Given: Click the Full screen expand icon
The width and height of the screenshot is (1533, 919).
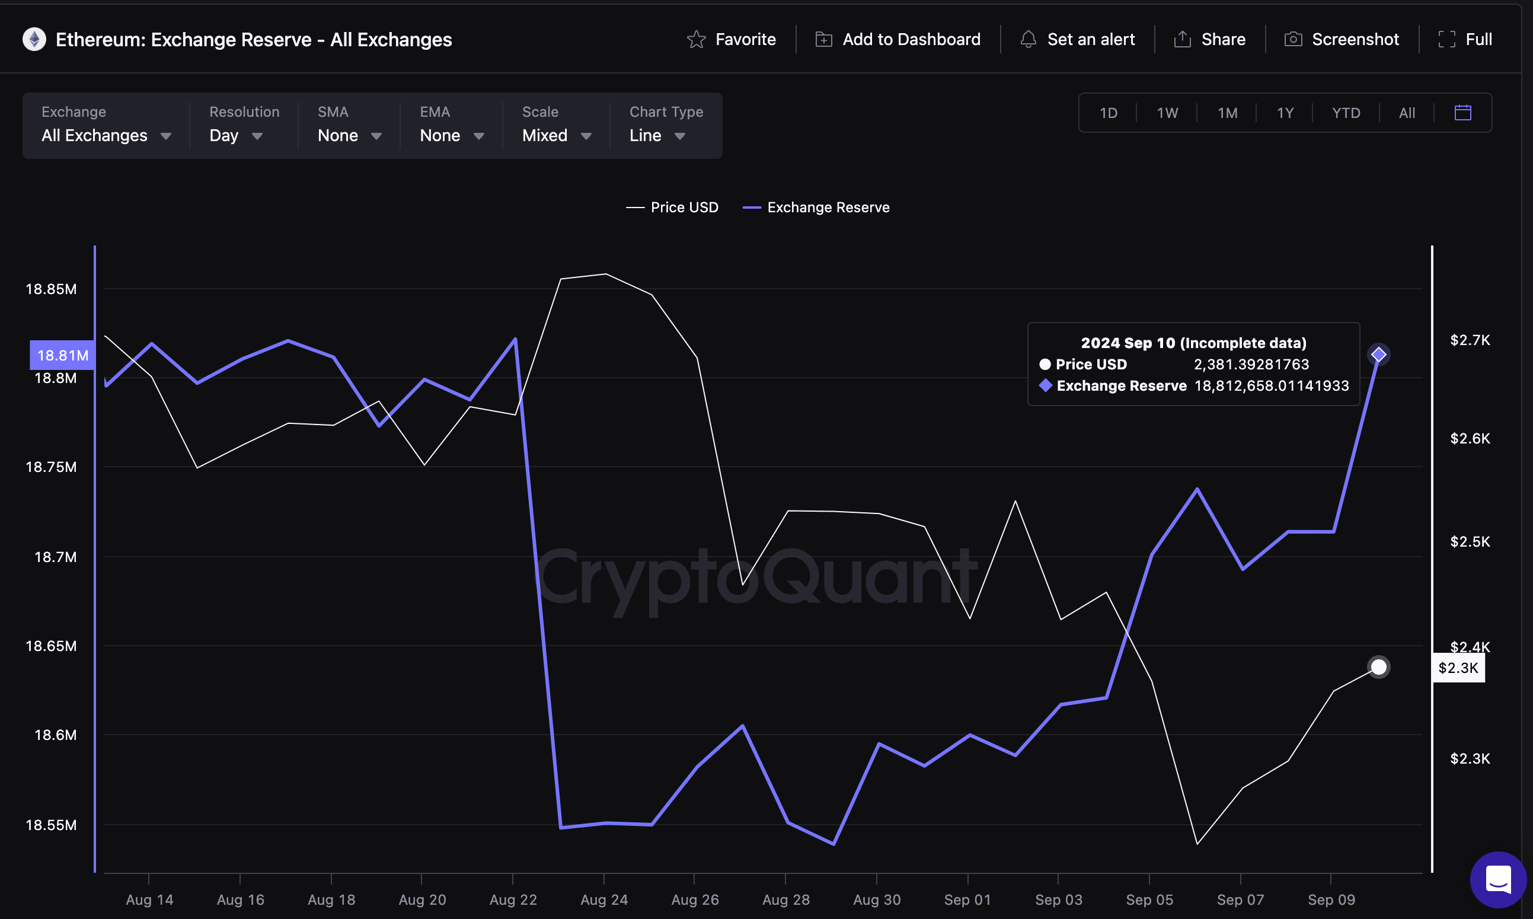Looking at the screenshot, I should (1446, 39).
